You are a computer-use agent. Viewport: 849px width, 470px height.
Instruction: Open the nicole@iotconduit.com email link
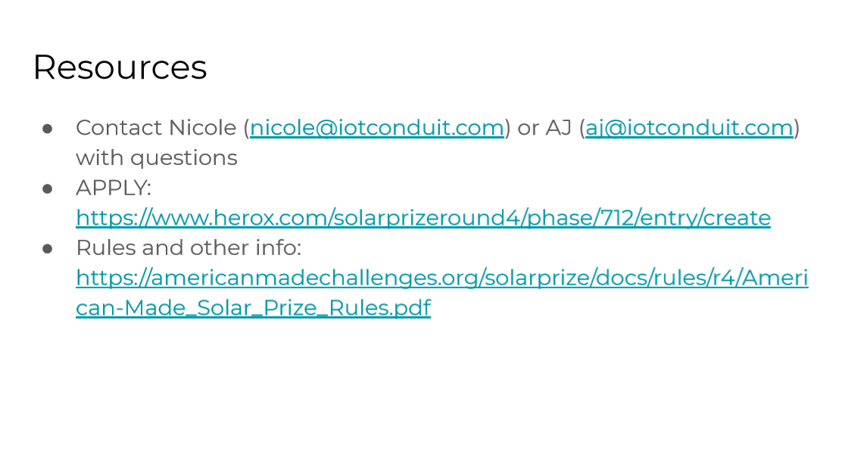tap(377, 128)
